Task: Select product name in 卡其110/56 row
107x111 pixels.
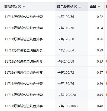Action: tap(24, 28)
